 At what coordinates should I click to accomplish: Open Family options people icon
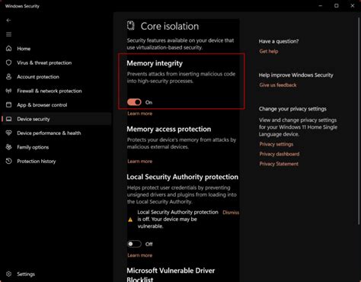point(8,147)
